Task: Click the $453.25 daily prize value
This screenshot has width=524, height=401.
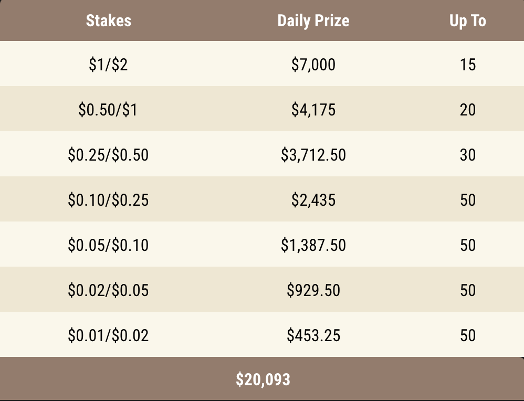Action: click(x=313, y=335)
